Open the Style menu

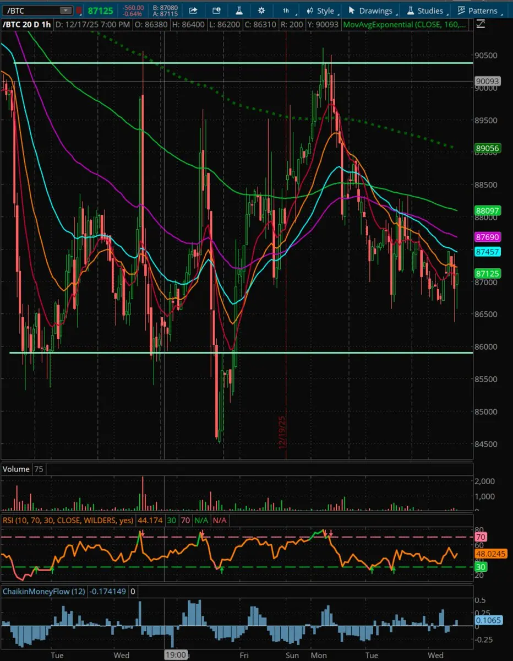click(x=320, y=10)
